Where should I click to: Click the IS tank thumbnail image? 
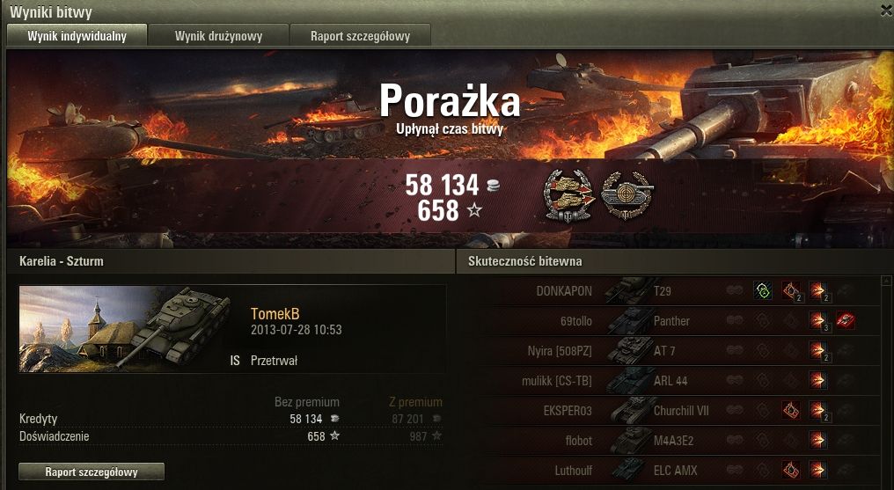pos(125,329)
